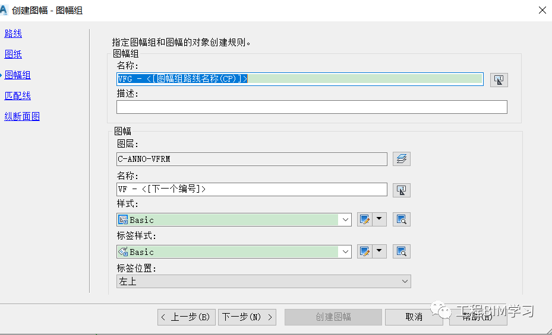
Task: Go to the 图纸 page link
Action: [13, 54]
